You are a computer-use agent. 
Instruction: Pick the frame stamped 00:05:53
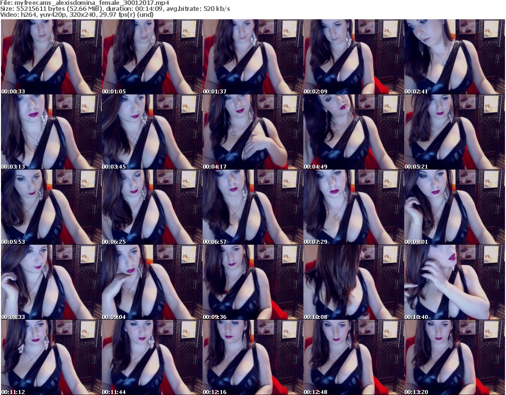51,207
